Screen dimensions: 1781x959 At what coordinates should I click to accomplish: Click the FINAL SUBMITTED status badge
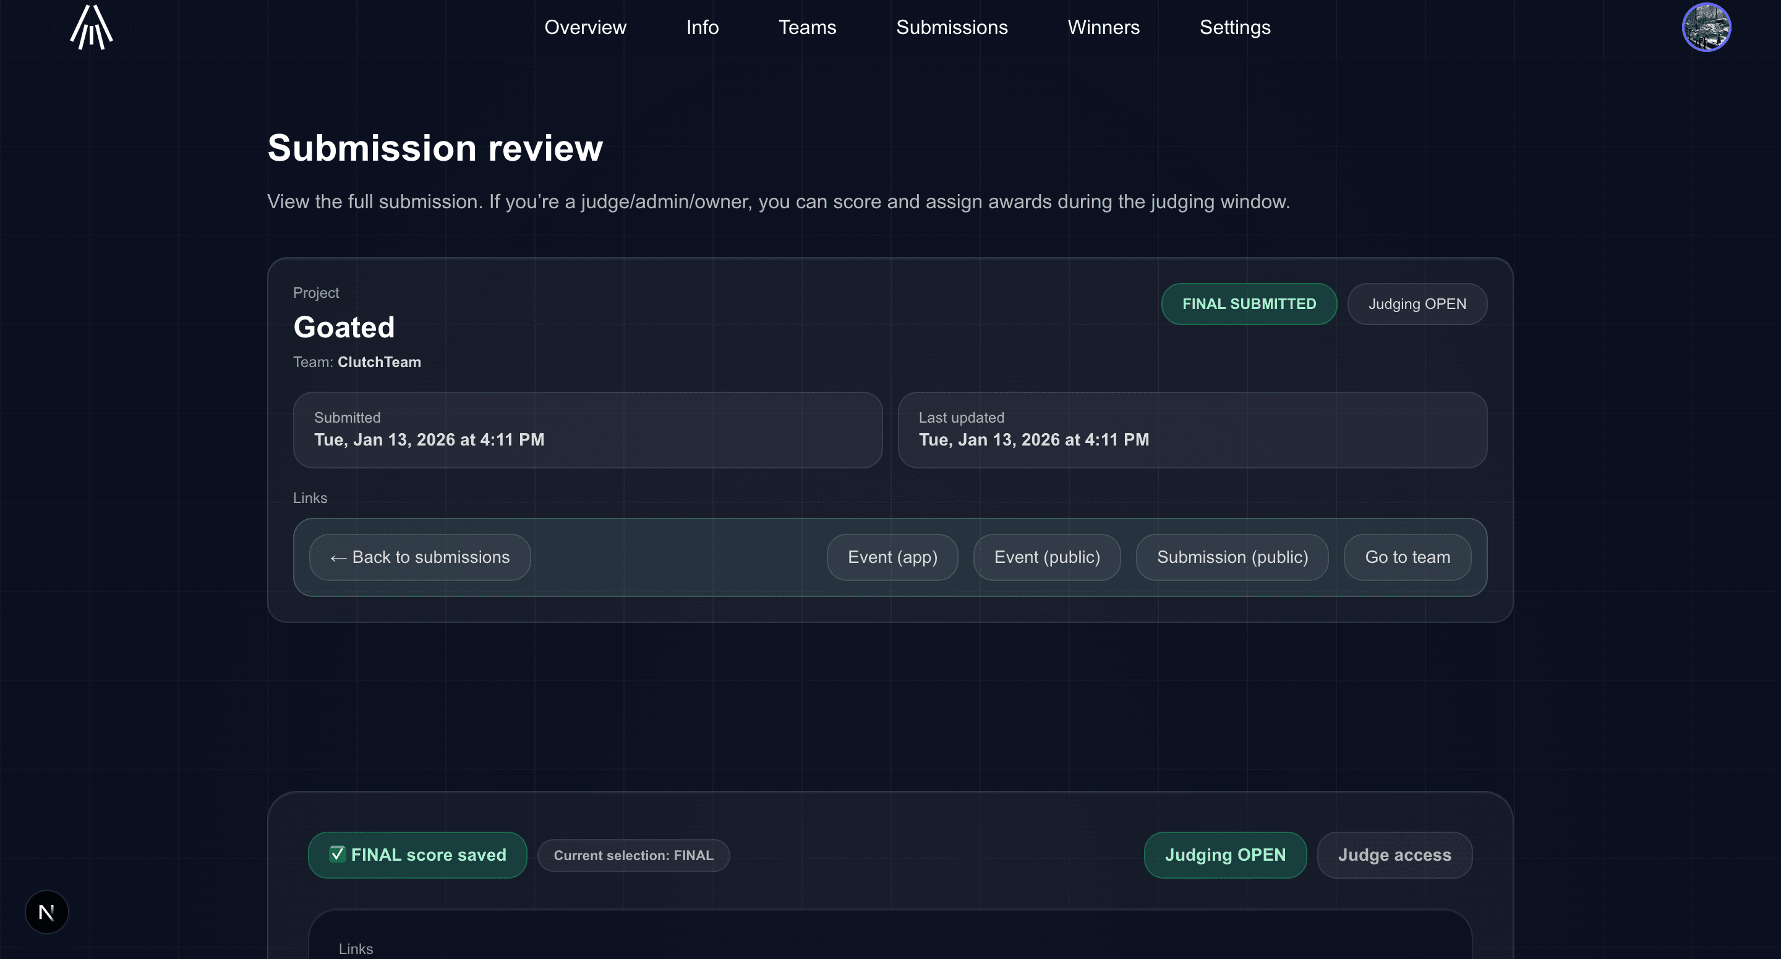tap(1248, 304)
